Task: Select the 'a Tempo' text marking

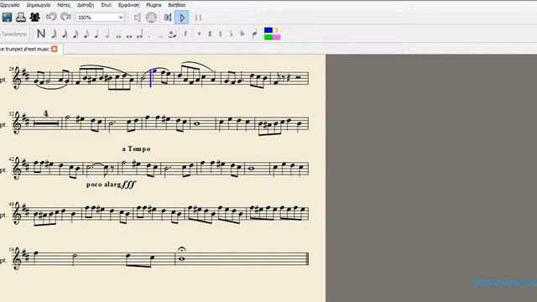Action: [136, 149]
